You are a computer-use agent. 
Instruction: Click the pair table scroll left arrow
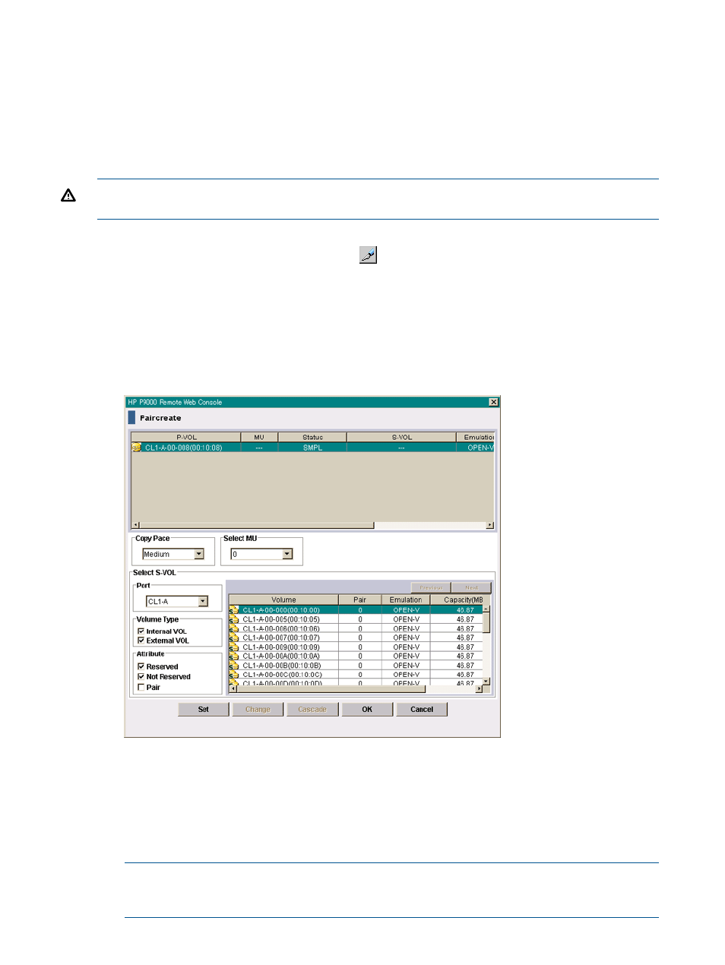tap(136, 525)
